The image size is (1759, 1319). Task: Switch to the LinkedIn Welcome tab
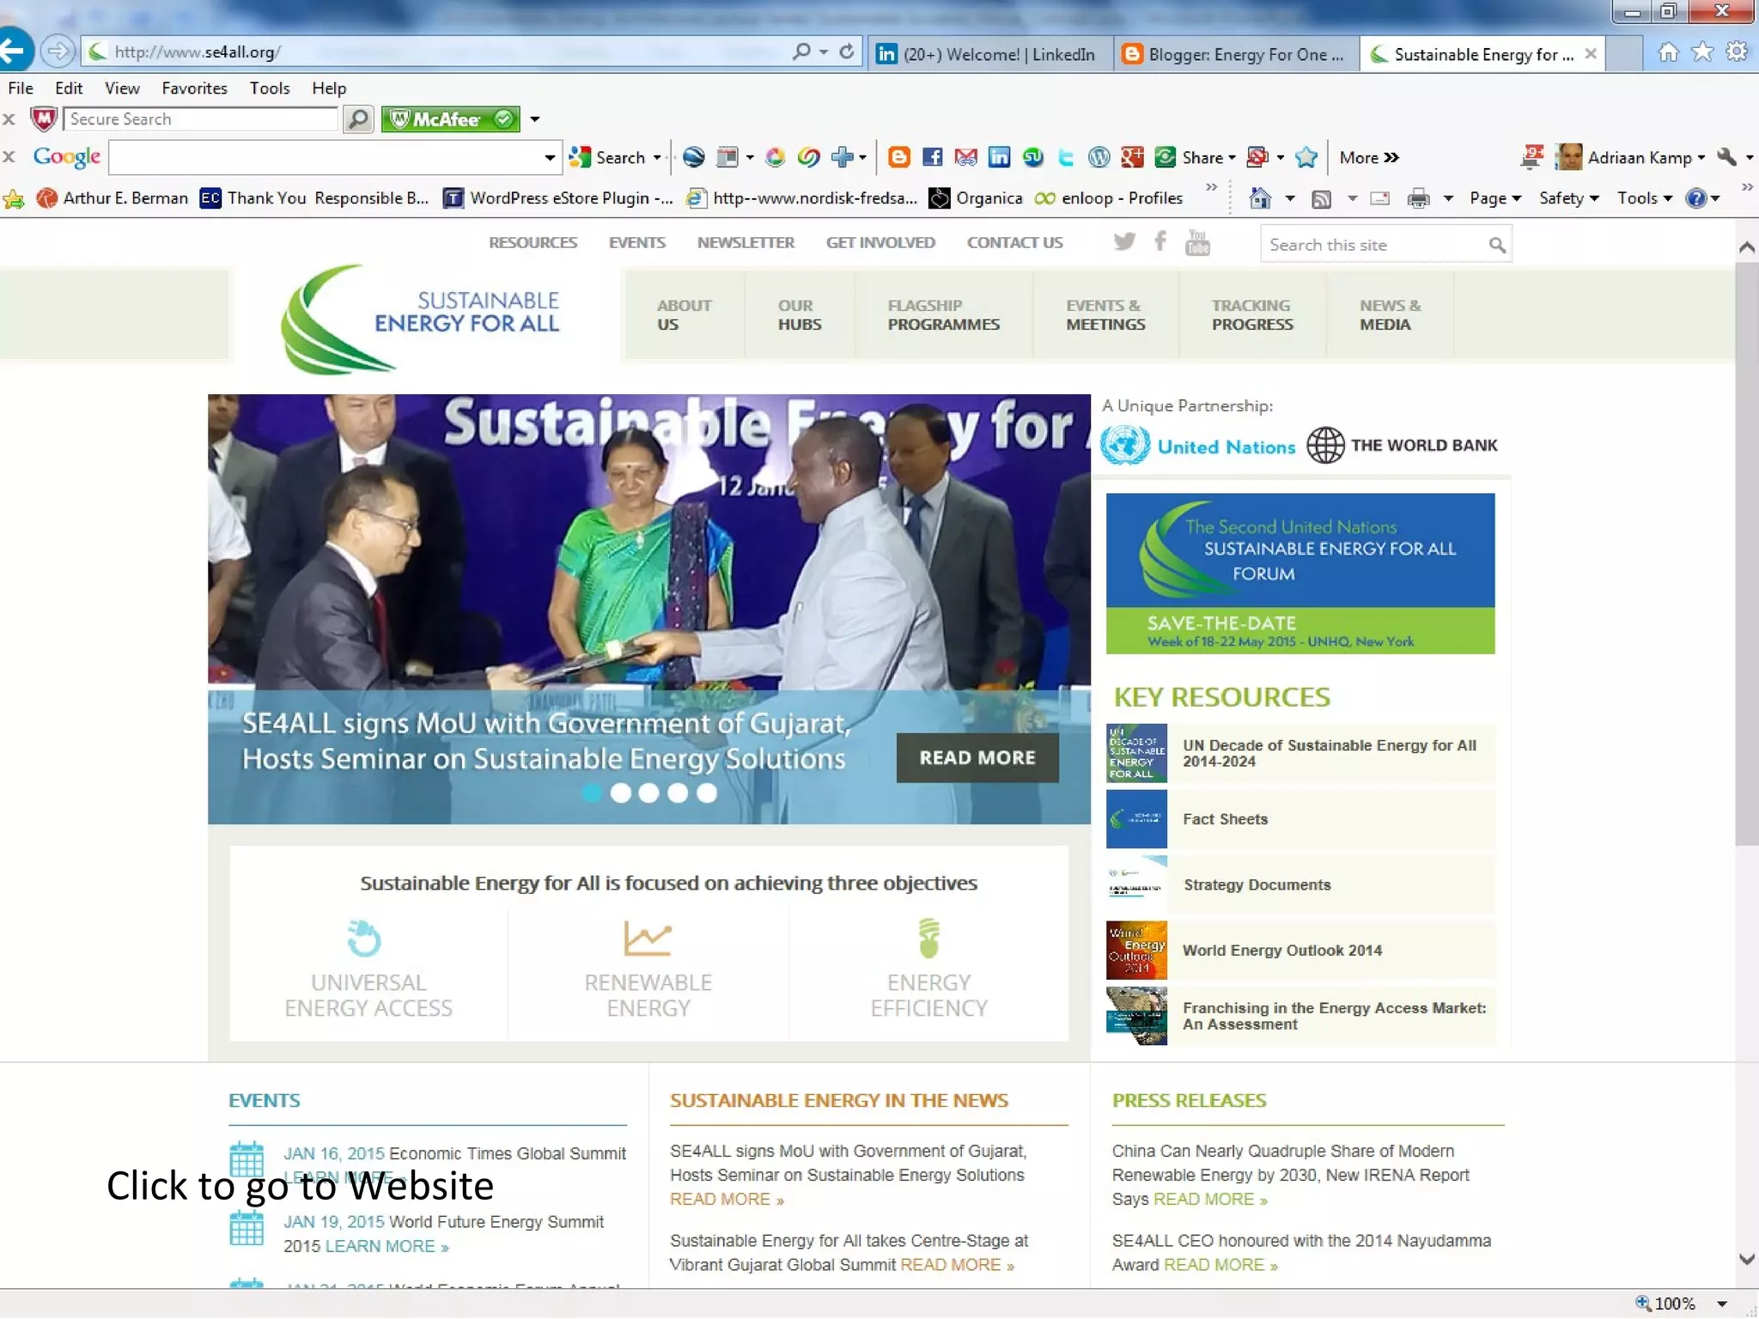tap(990, 54)
